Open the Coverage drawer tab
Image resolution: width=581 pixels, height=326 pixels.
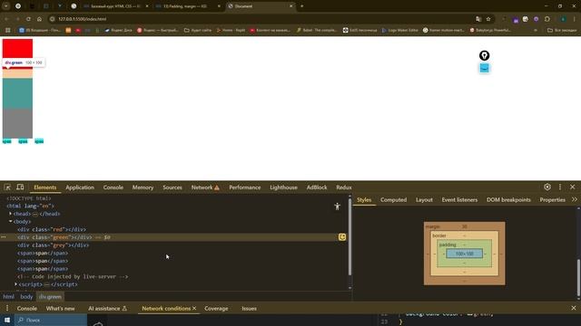(216, 308)
